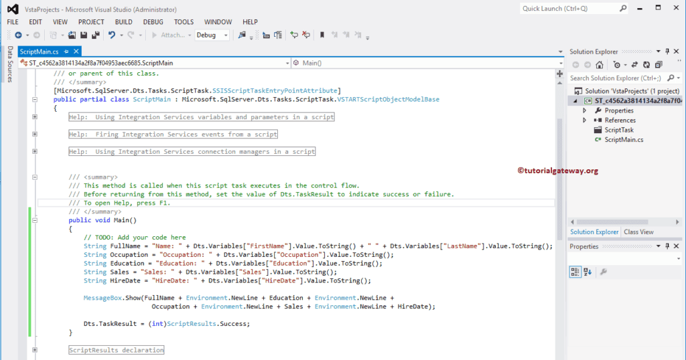686x360 pixels.
Task: Switch to the Solution Explorer tab
Action: click(594, 232)
